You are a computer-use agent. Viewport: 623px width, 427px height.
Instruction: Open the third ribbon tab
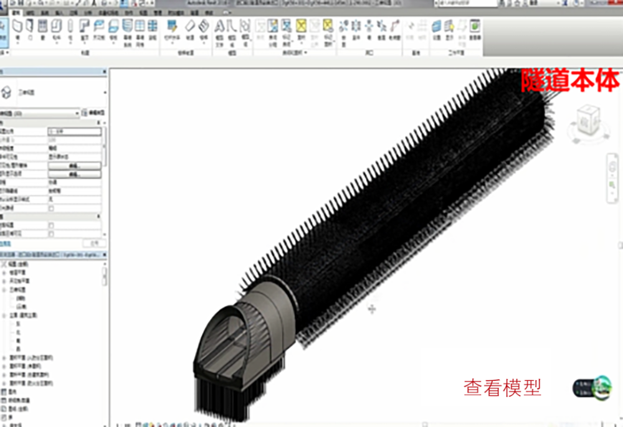pos(44,12)
